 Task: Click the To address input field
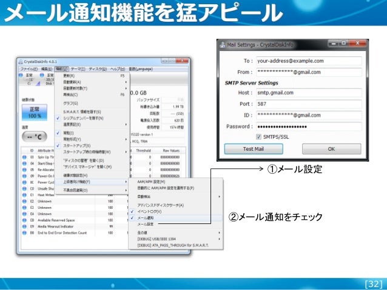[309, 61]
